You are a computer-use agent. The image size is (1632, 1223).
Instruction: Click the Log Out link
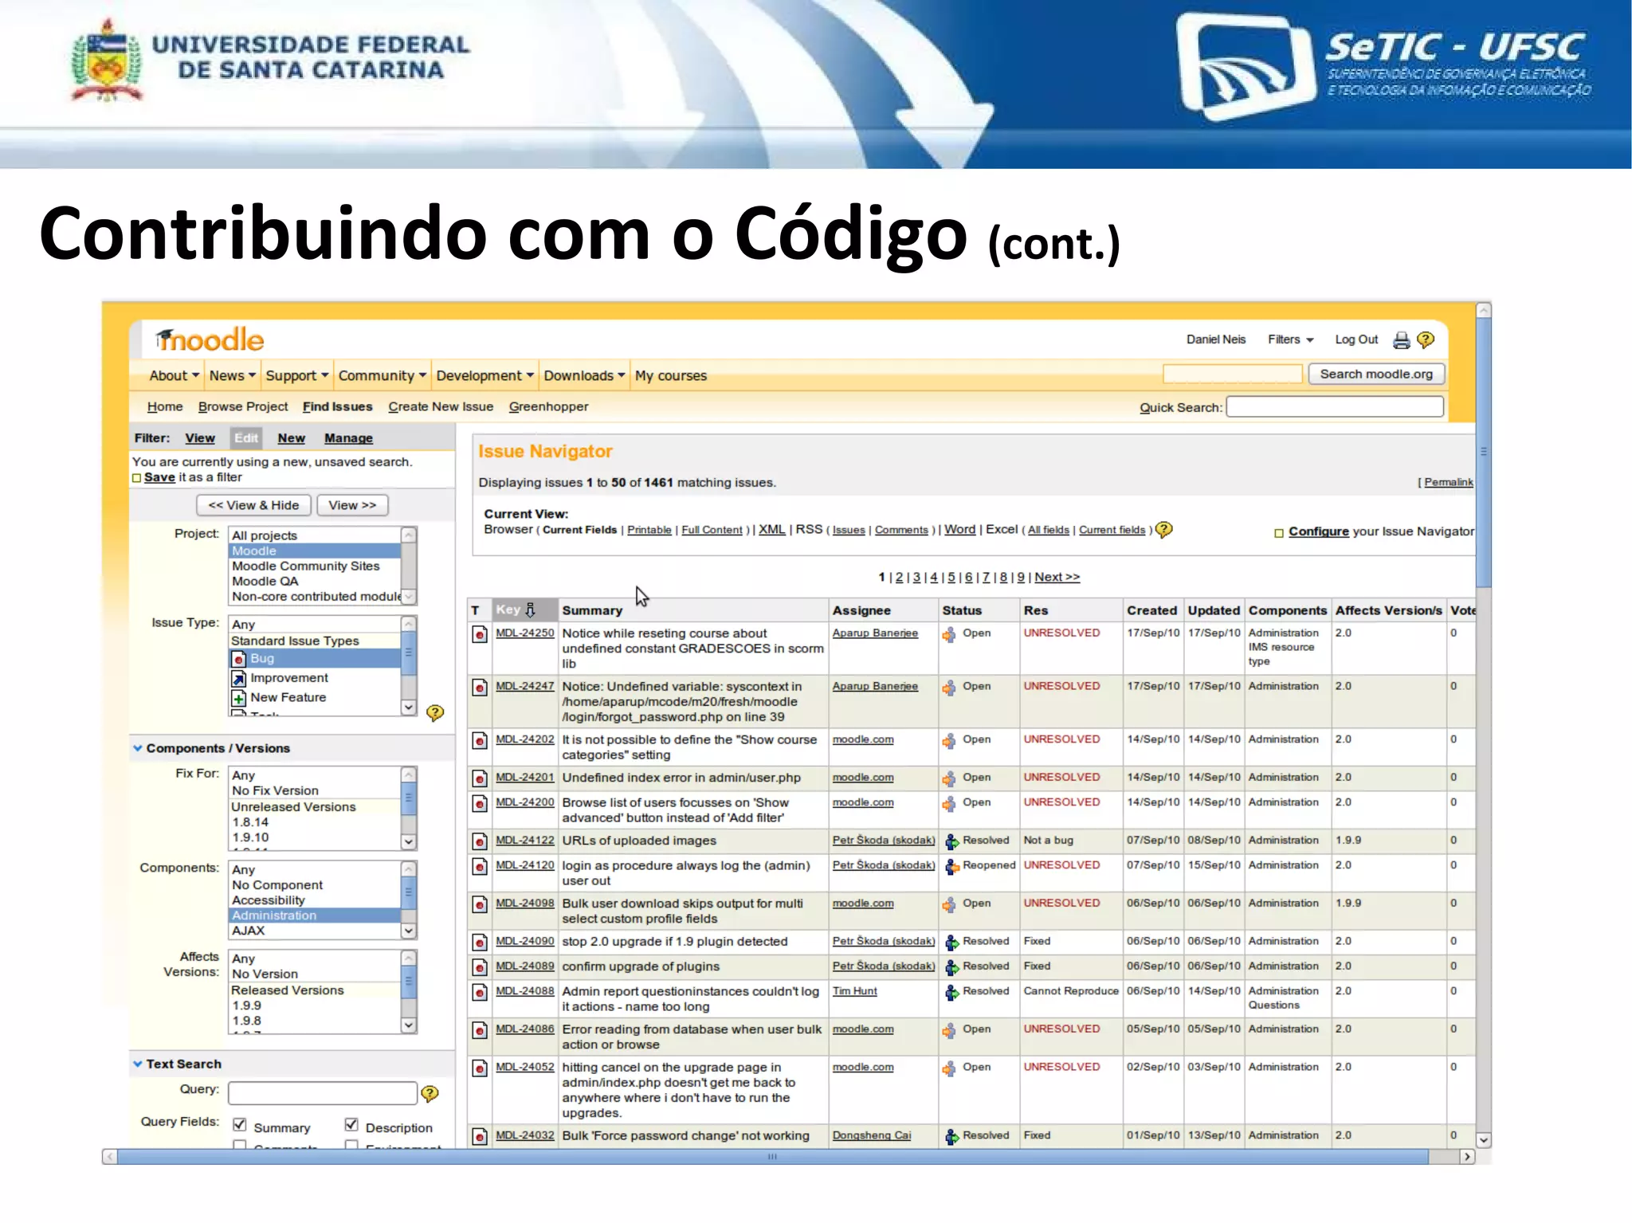(1356, 340)
